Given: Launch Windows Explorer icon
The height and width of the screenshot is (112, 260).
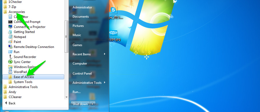Looking at the screenshot, I should [x=10, y=67].
